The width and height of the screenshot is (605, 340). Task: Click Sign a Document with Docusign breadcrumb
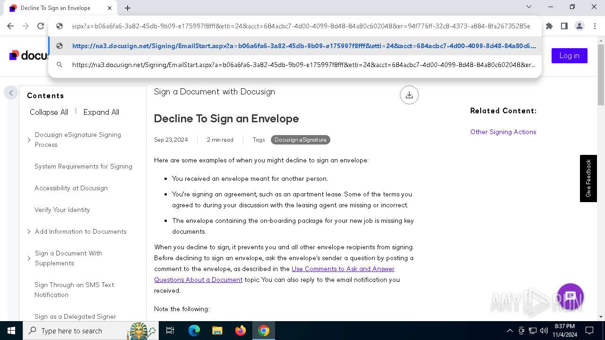(x=215, y=92)
